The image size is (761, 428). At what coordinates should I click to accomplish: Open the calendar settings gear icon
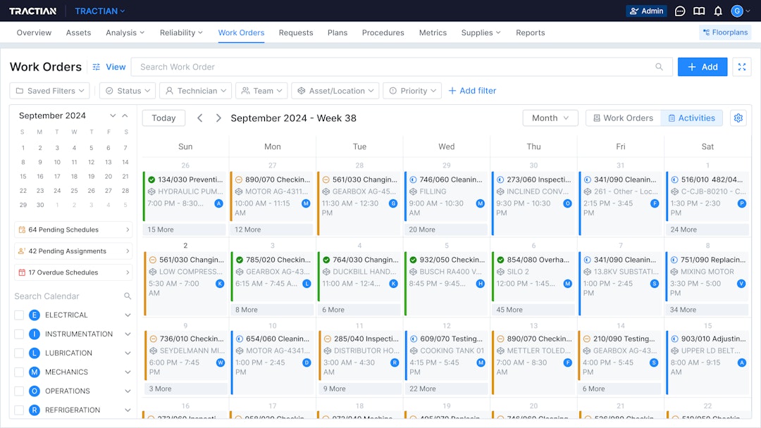pyautogui.click(x=738, y=118)
